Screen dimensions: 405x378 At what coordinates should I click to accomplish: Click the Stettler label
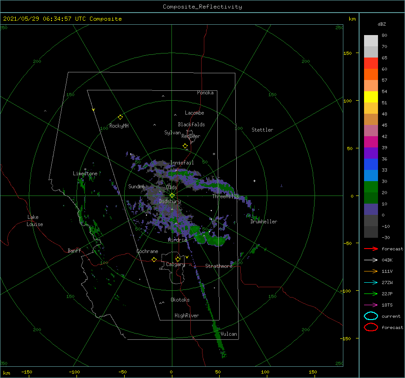click(262, 130)
